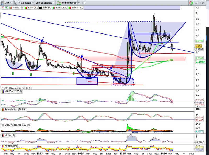Select the SMA (40) indicator label

pyautogui.click(x=32, y=8)
